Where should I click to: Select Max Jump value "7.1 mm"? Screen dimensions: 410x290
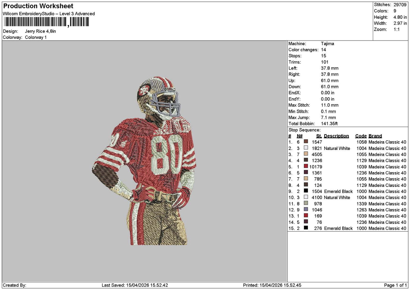click(x=329, y=117)
